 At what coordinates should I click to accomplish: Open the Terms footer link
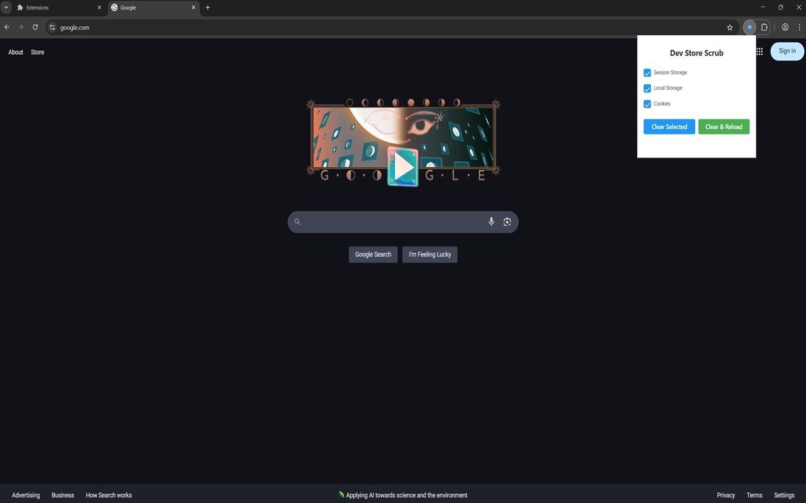point(754,495)
